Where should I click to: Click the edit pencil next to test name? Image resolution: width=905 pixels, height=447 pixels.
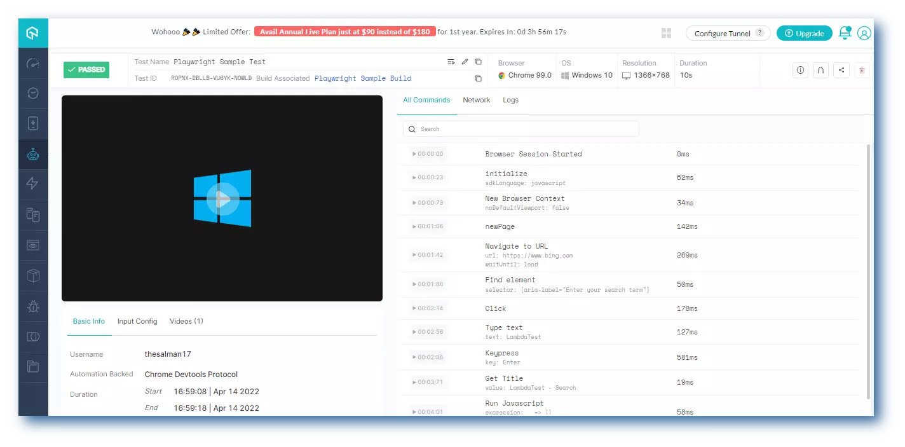point(465,62)
